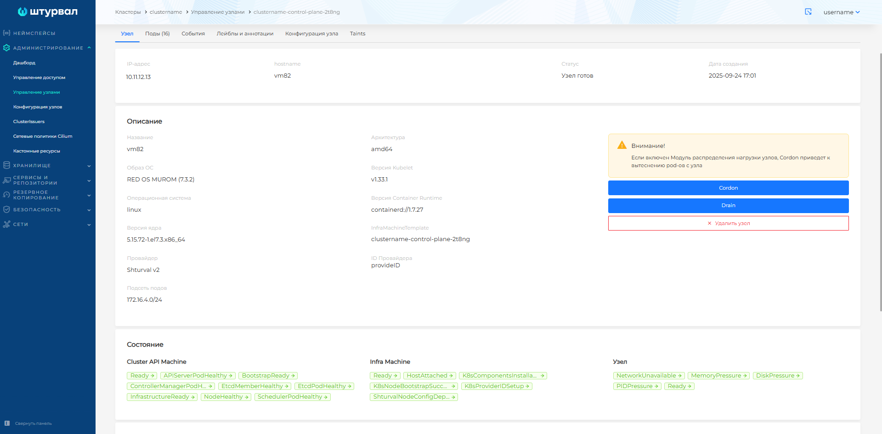Screen dimensions: 882x434
Task: Click the Security shield icon
Action: 6,209
